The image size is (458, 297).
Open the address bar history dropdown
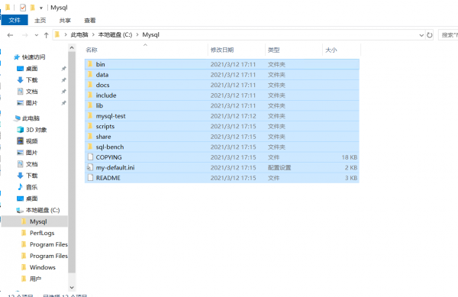[421, 35]
